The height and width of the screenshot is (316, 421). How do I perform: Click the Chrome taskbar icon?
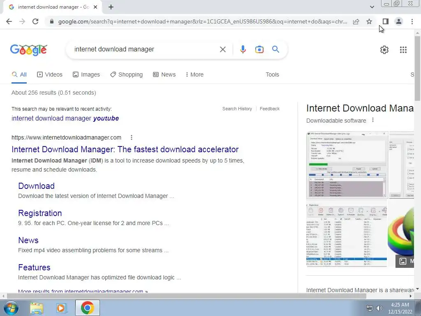(87, 308)
